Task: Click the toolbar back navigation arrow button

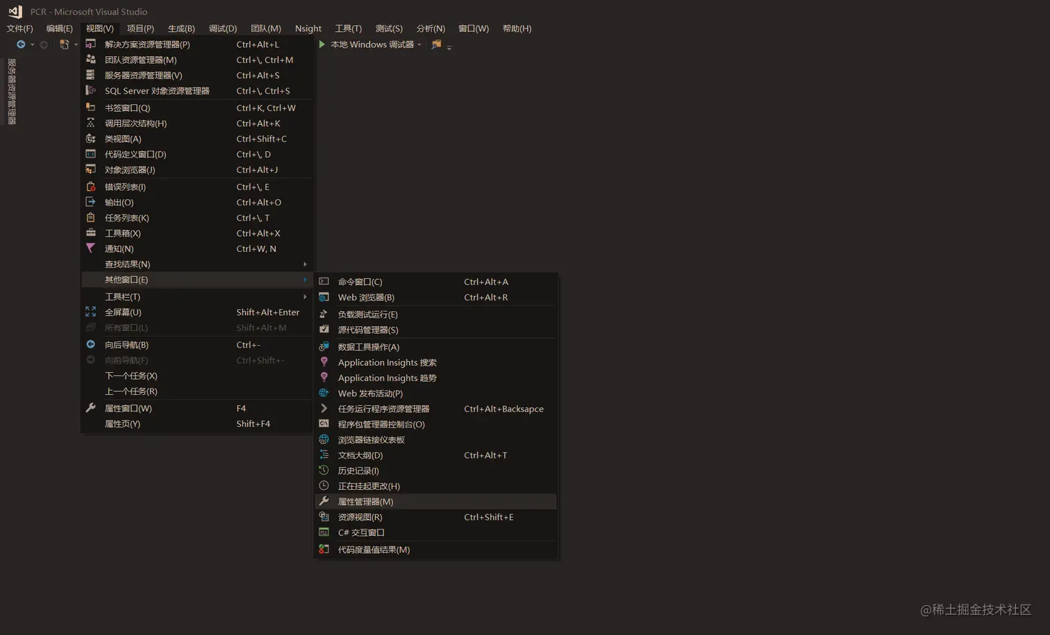Action: [x=21, y=44]
